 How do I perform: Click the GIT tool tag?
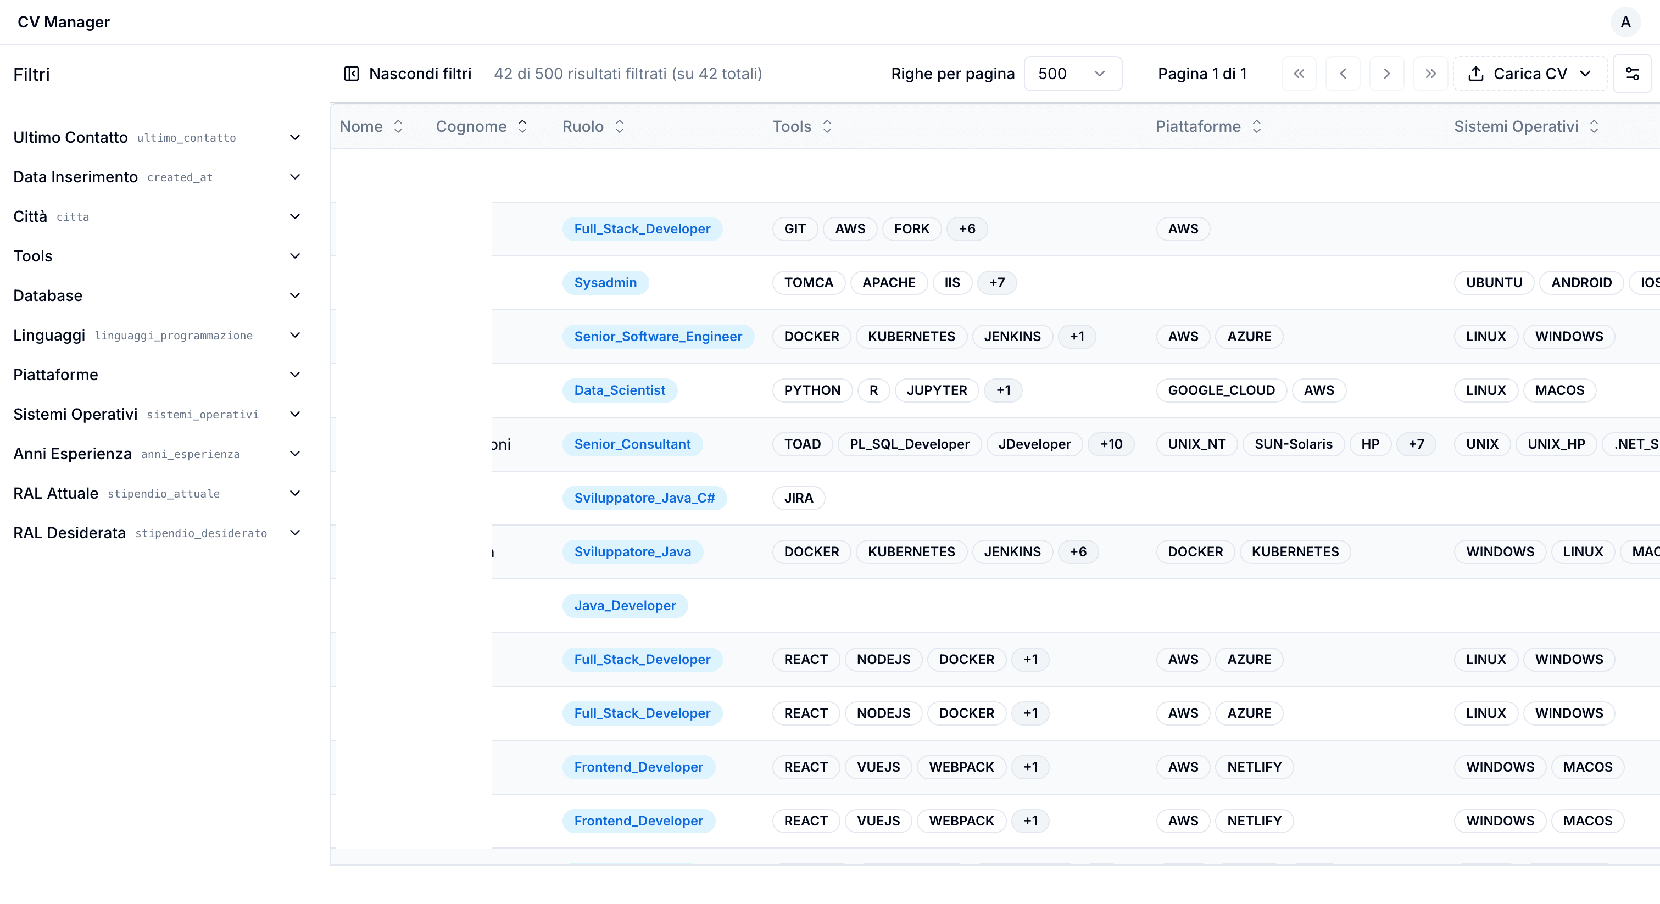click(x=794, y=228)
